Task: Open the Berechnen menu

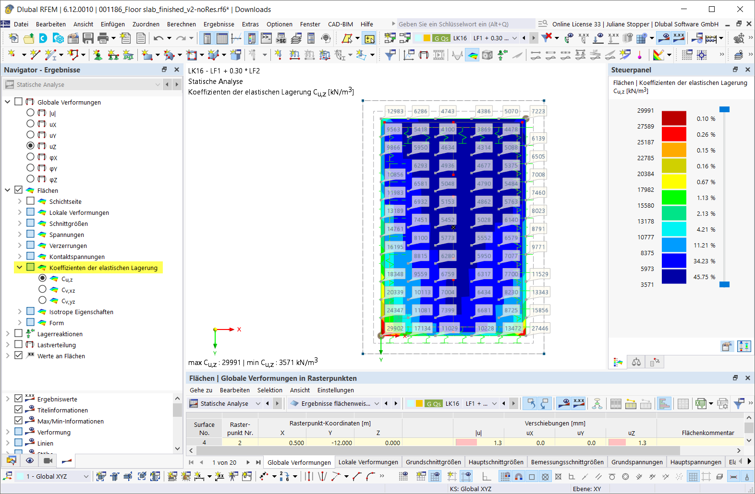Action: click(181, 24)
